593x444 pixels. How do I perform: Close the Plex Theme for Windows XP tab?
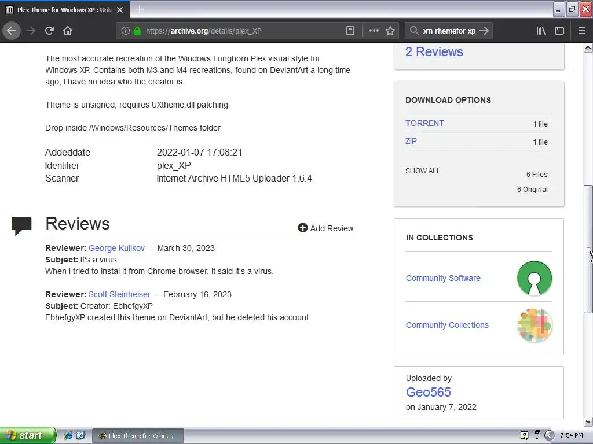pyautogui.click(x=120, y=10)
